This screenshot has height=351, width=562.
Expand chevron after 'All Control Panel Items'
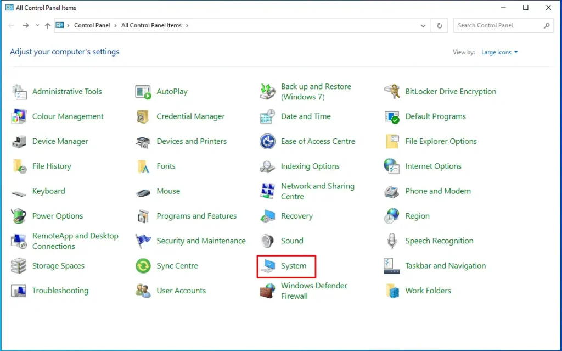pyautogui.click(x=187, y=26)
